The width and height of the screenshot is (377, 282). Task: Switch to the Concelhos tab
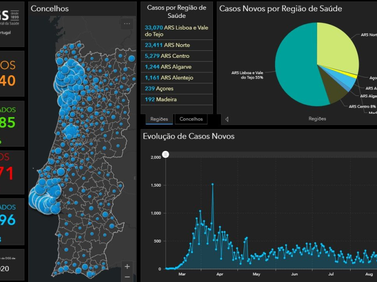(191, 119)
